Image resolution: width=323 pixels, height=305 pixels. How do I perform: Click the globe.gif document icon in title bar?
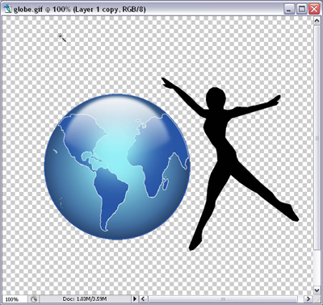point(8,9)
